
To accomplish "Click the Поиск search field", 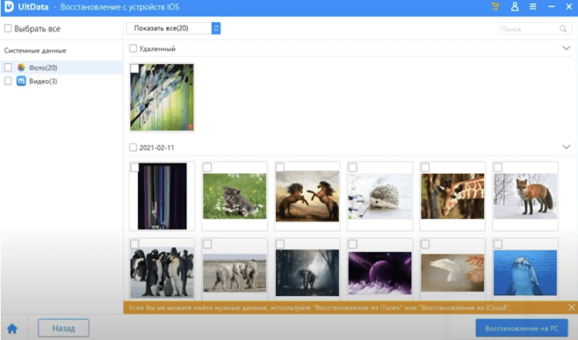I will (536, 29).
